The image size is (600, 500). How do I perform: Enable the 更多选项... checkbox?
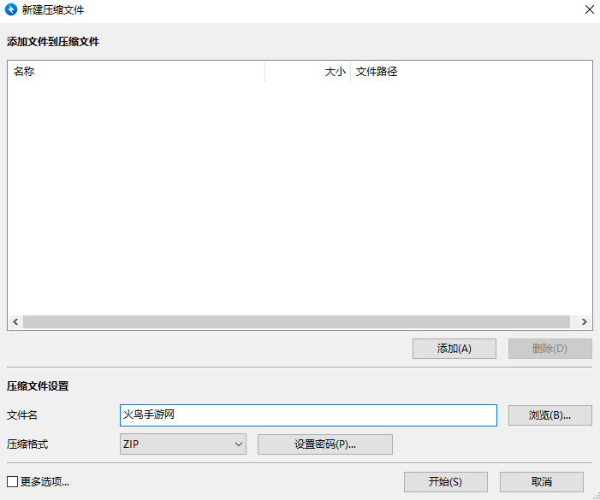12,482
